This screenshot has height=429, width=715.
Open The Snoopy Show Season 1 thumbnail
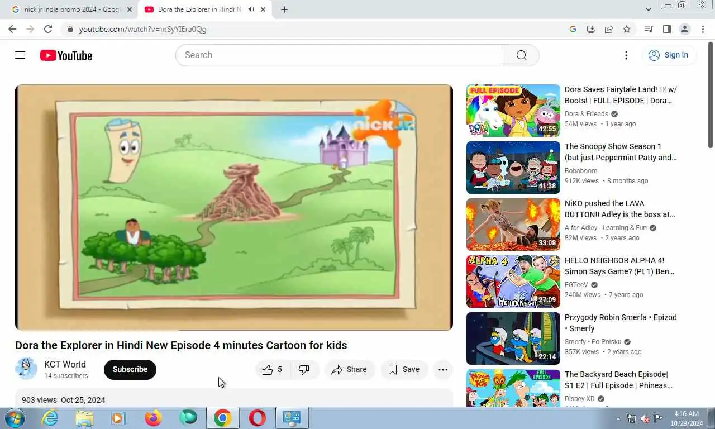(x=513, y=168)
